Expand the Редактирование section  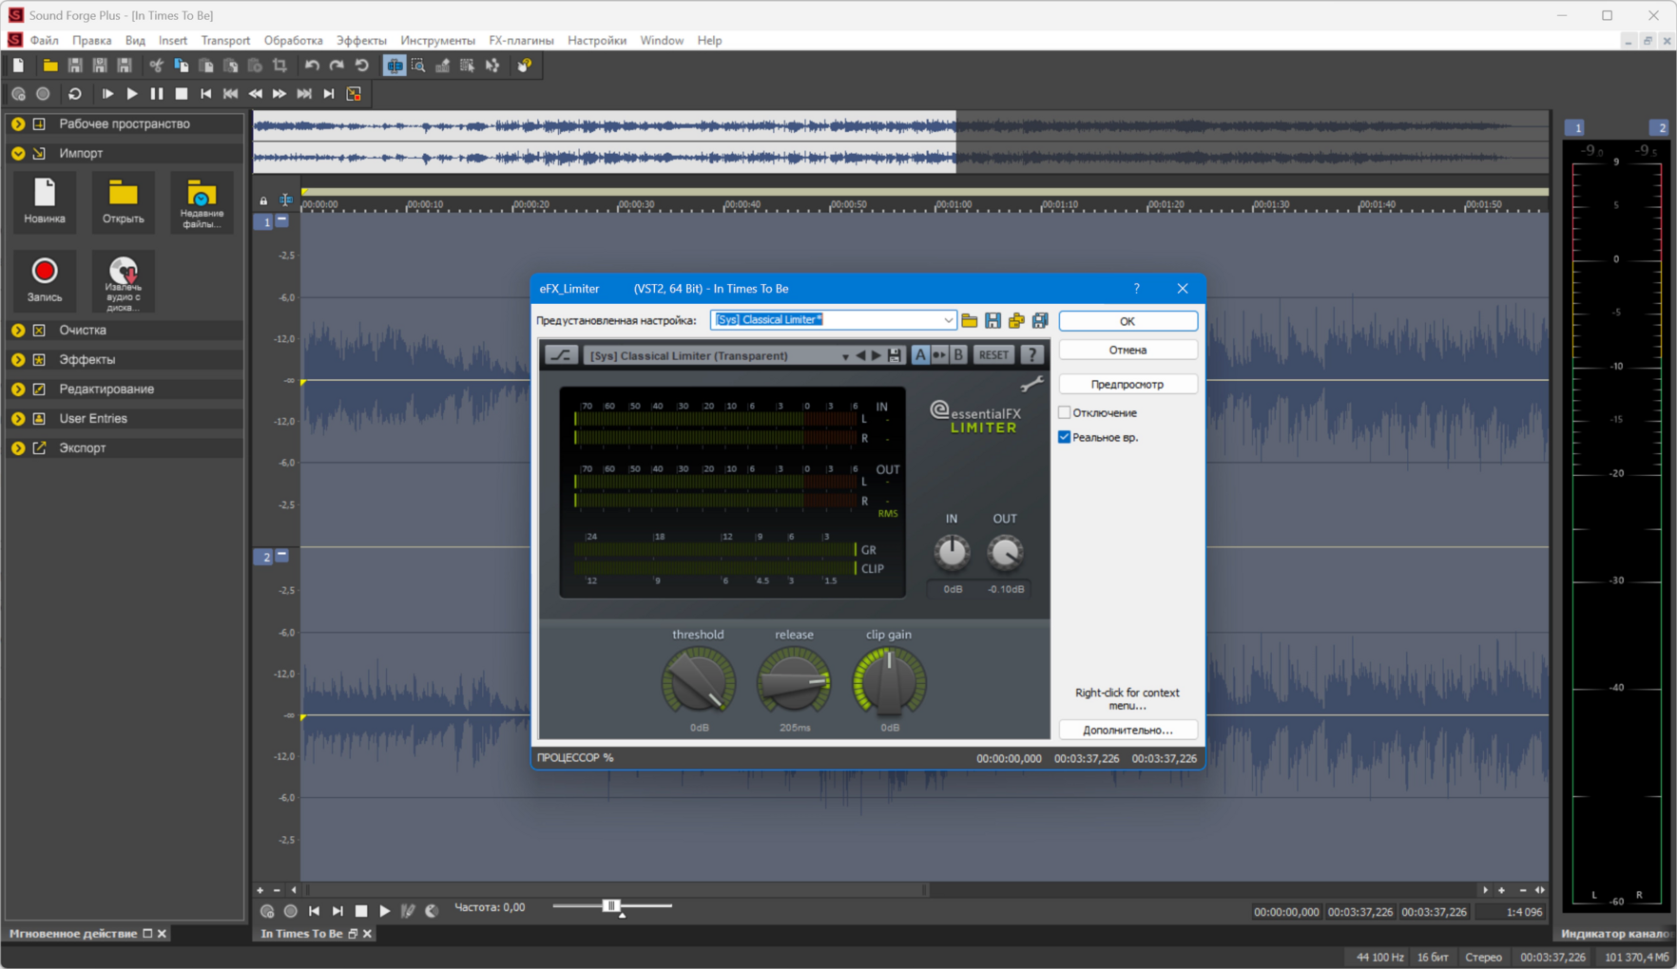pyautogui.click(x=18, y=389)
